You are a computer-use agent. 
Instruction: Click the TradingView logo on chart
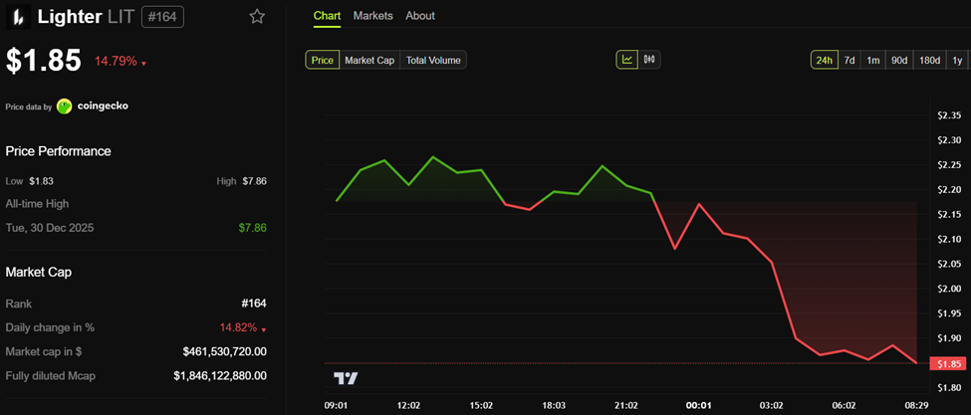pyautogui.click(x=347, y=378)
